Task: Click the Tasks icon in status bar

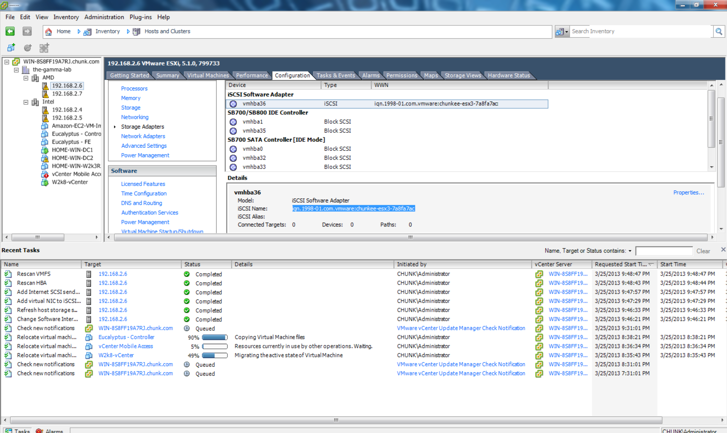Action: [x=9, y=431]
